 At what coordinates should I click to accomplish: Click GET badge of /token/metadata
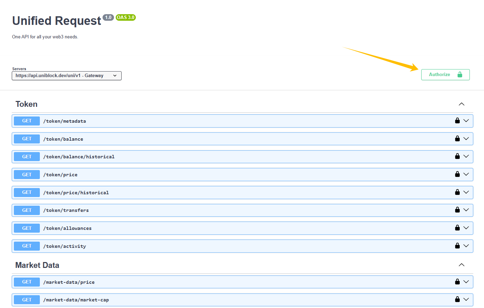click(x=27, y=121)
